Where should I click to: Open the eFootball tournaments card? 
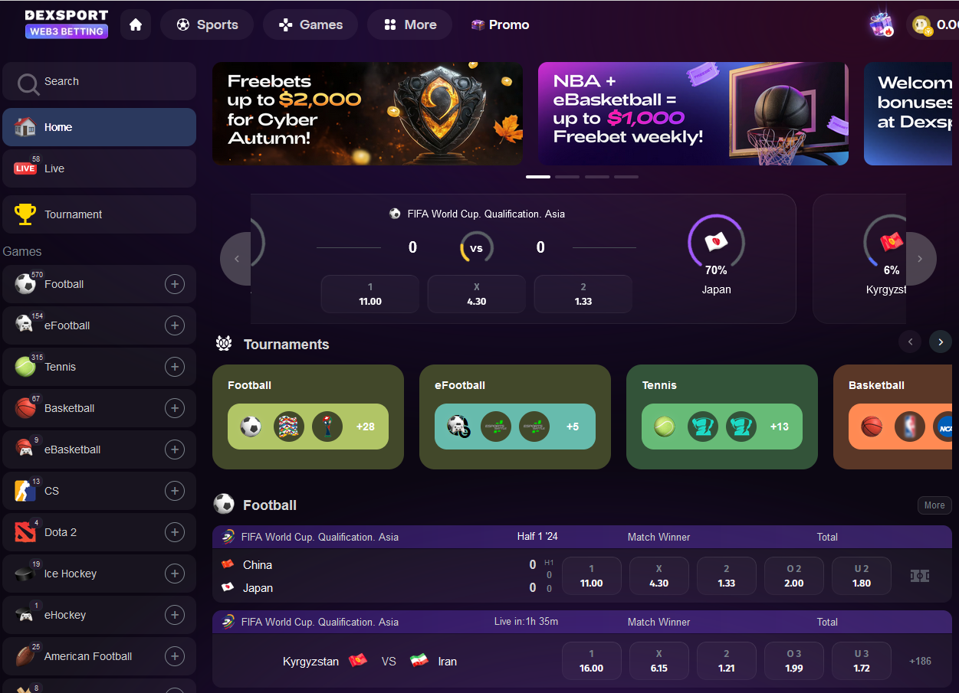coord(515,417)
